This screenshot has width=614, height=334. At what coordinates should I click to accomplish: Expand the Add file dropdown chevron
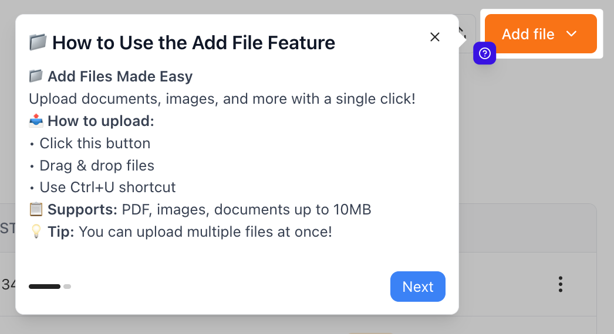(572, 34)
